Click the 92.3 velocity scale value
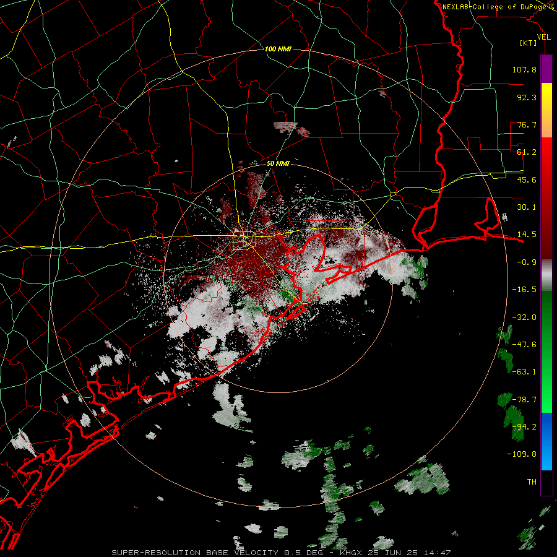The image size is (557, 557). point(527,97)
